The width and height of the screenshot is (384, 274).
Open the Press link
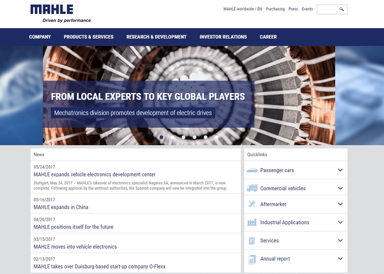pyautogui.click(x=293, y=9)
